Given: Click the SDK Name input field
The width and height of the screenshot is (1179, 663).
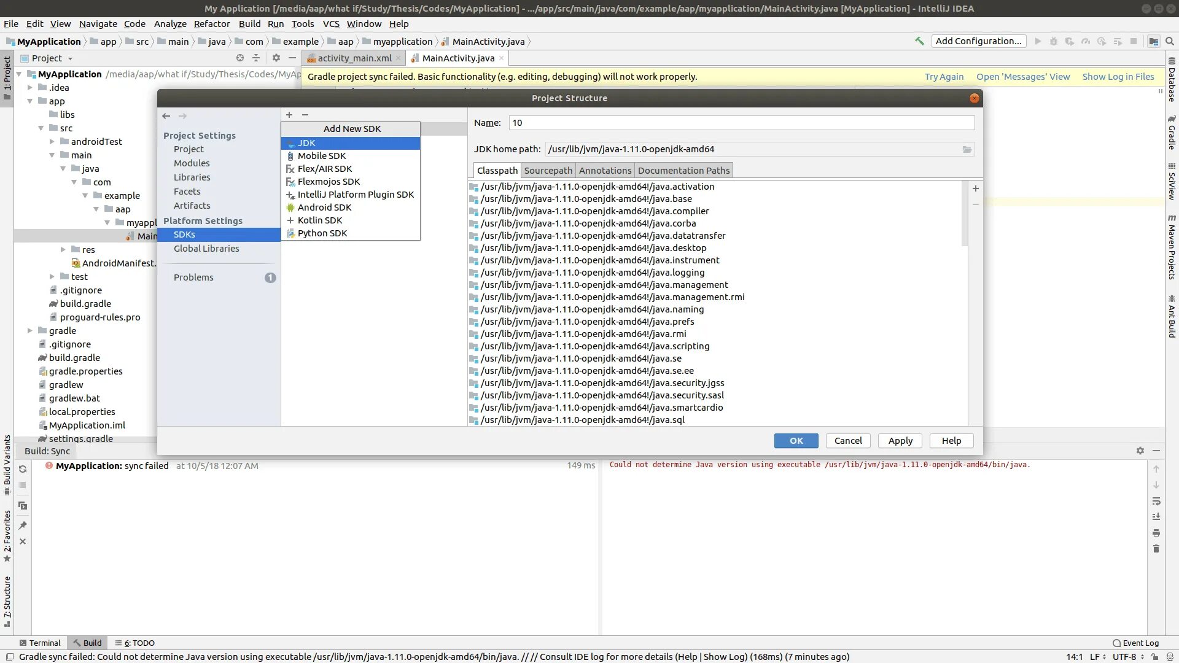Looking at the screenshot, I should (742, 123).
